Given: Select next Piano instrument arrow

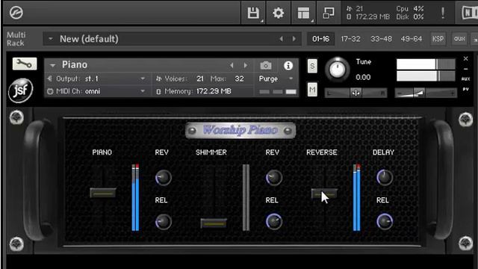Looking at the screenshot, I should (246, 65).
